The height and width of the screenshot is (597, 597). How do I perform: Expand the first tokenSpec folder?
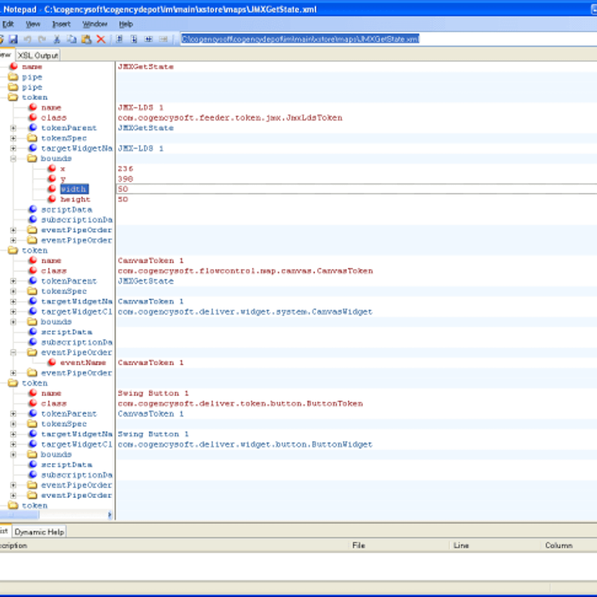[x=13, y=138]
